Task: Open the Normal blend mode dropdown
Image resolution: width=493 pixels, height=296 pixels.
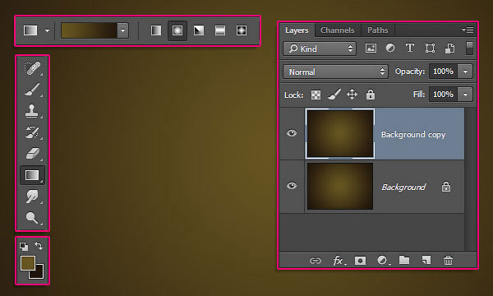Action: 336,72
